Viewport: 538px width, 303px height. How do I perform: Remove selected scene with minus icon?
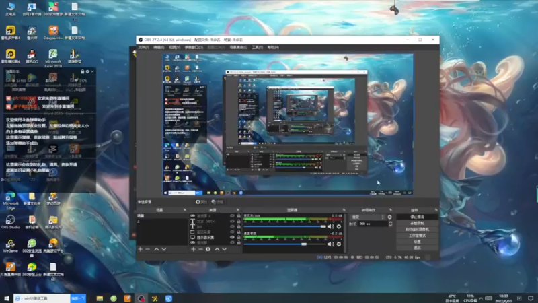147,249
